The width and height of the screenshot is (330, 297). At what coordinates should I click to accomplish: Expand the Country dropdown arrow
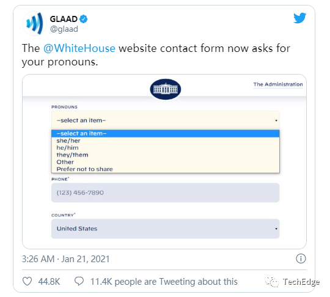(x=276, y=229)
